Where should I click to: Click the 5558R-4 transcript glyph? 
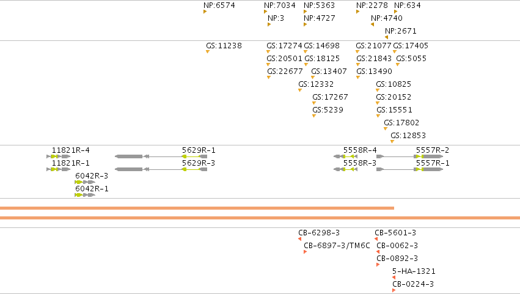pos(346,156)
